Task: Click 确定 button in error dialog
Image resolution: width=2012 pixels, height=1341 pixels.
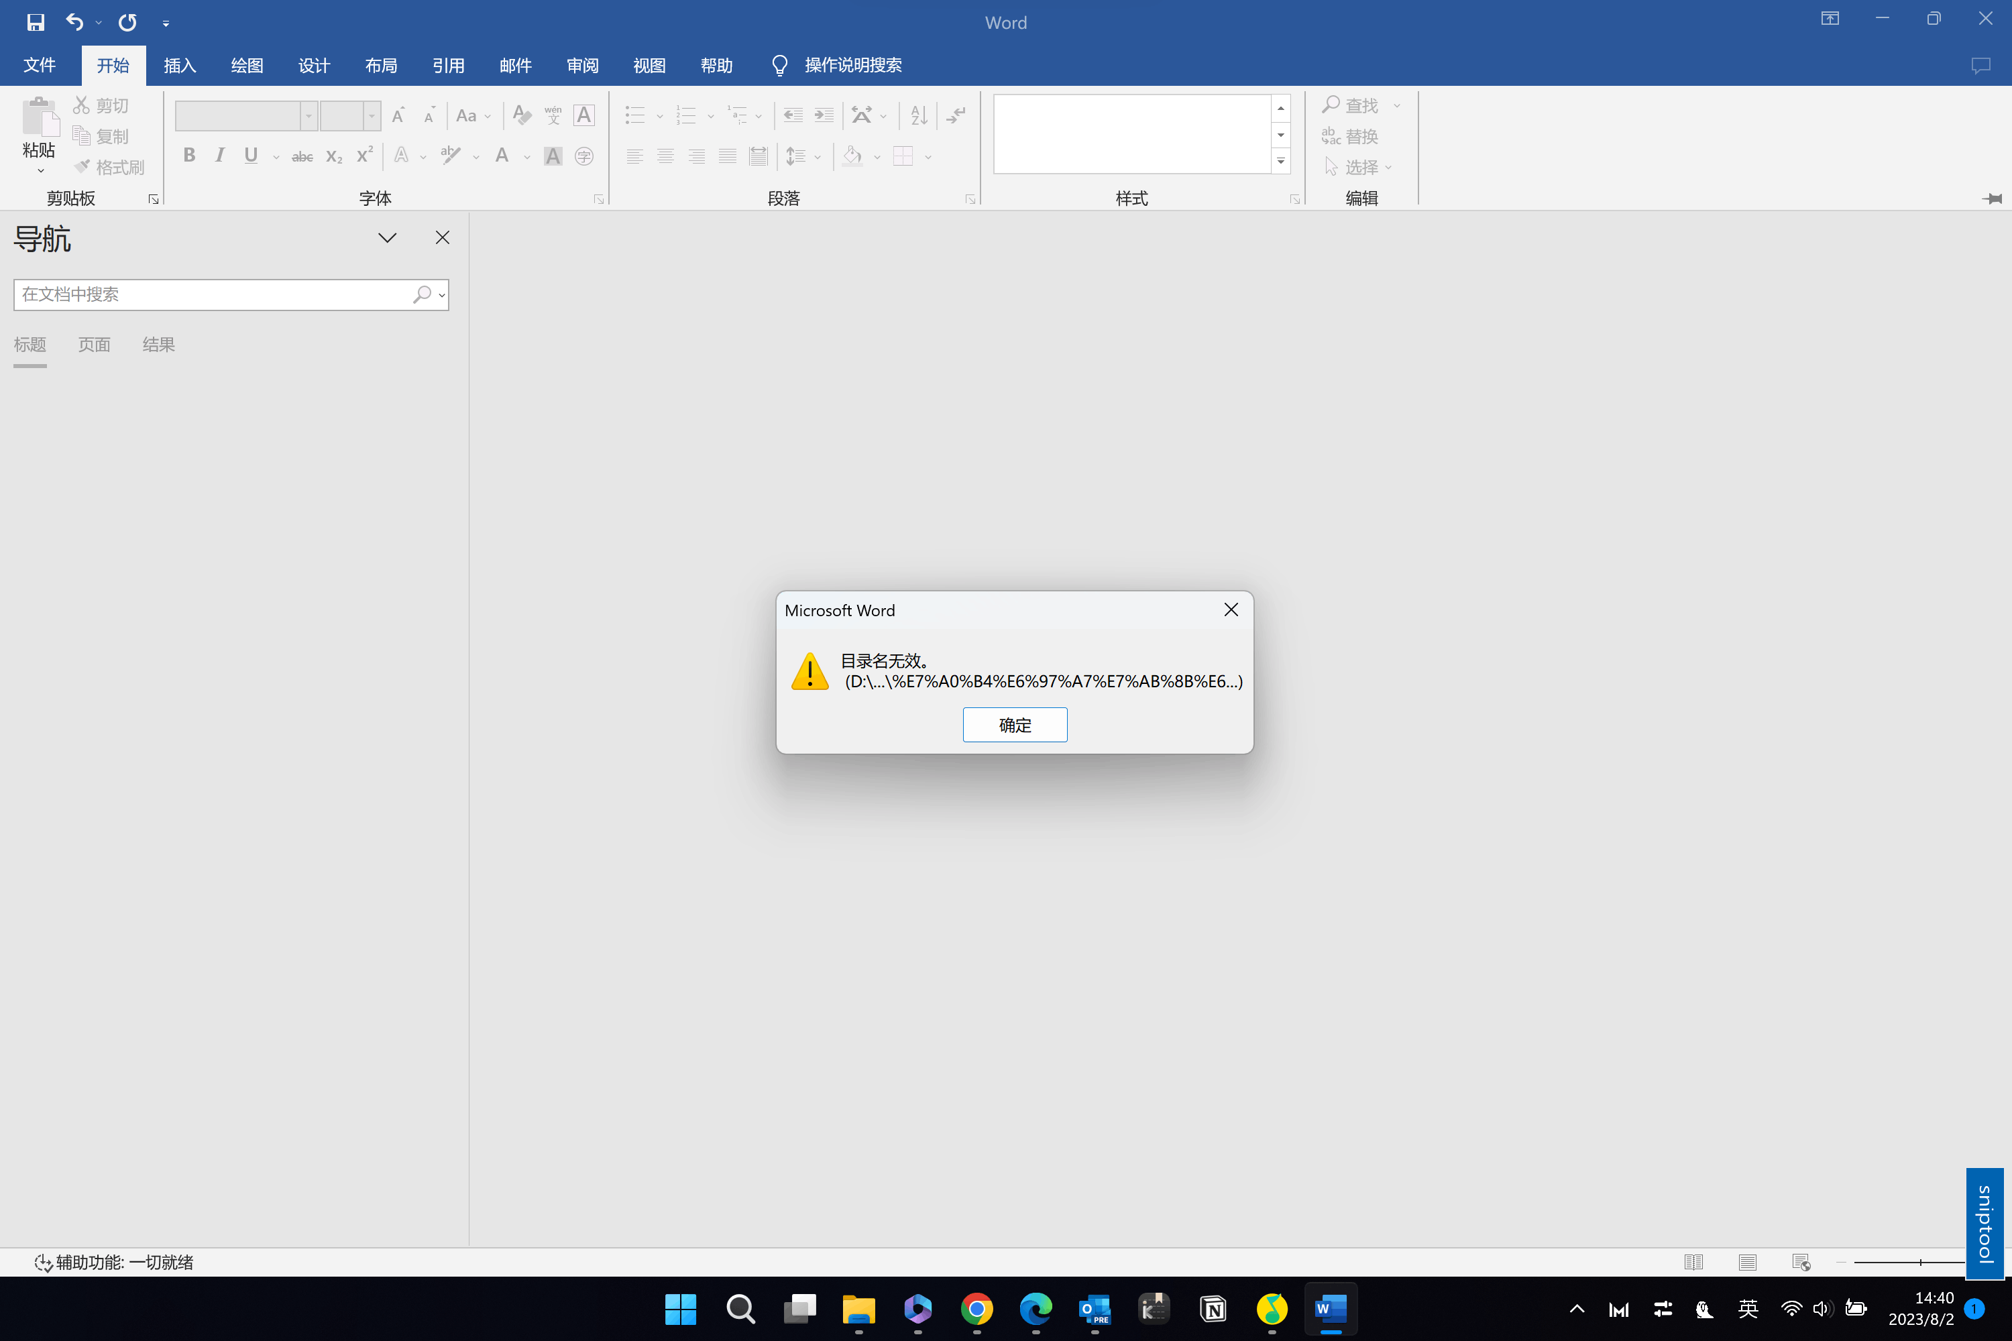Action: pyautogui.click(x=1015, y=725)
